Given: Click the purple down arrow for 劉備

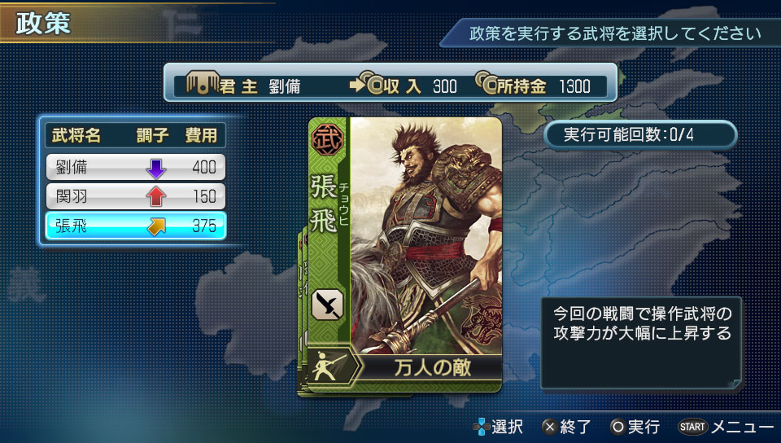Looking at the screenshot, I should click(156, 169).
